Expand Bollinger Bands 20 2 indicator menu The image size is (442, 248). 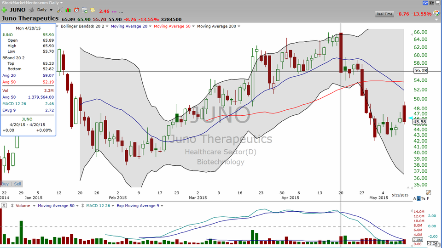click(x=107, y=26)
